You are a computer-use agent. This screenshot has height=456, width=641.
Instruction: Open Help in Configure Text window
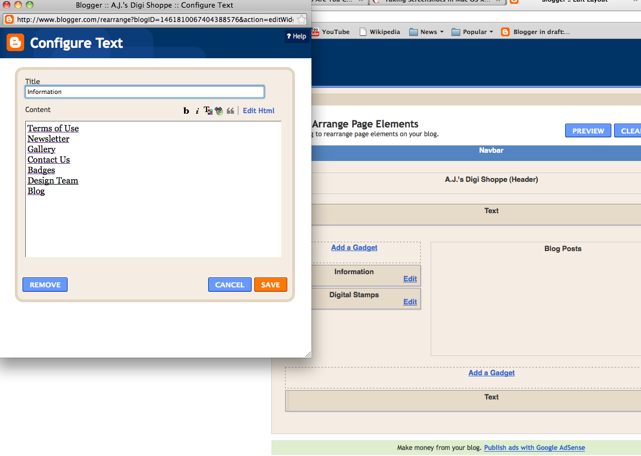[x=296, y=36]
